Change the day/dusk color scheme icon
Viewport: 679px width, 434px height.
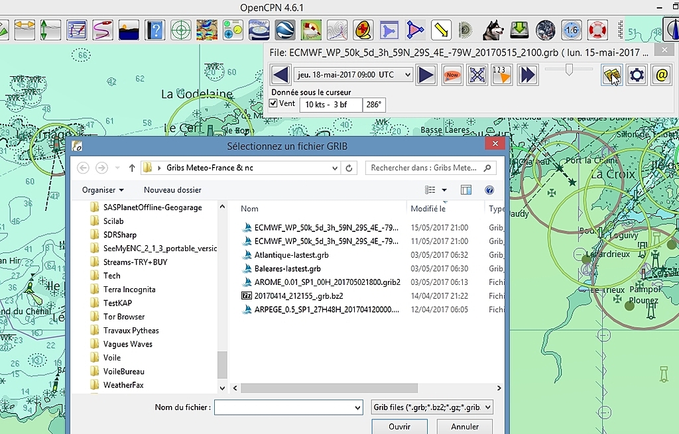tap(129, 30)
